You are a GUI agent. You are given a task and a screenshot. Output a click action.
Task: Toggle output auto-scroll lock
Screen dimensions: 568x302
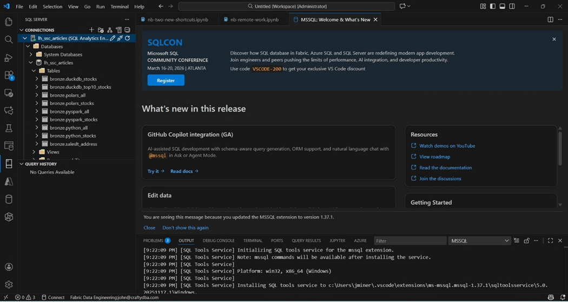(526, 241)
